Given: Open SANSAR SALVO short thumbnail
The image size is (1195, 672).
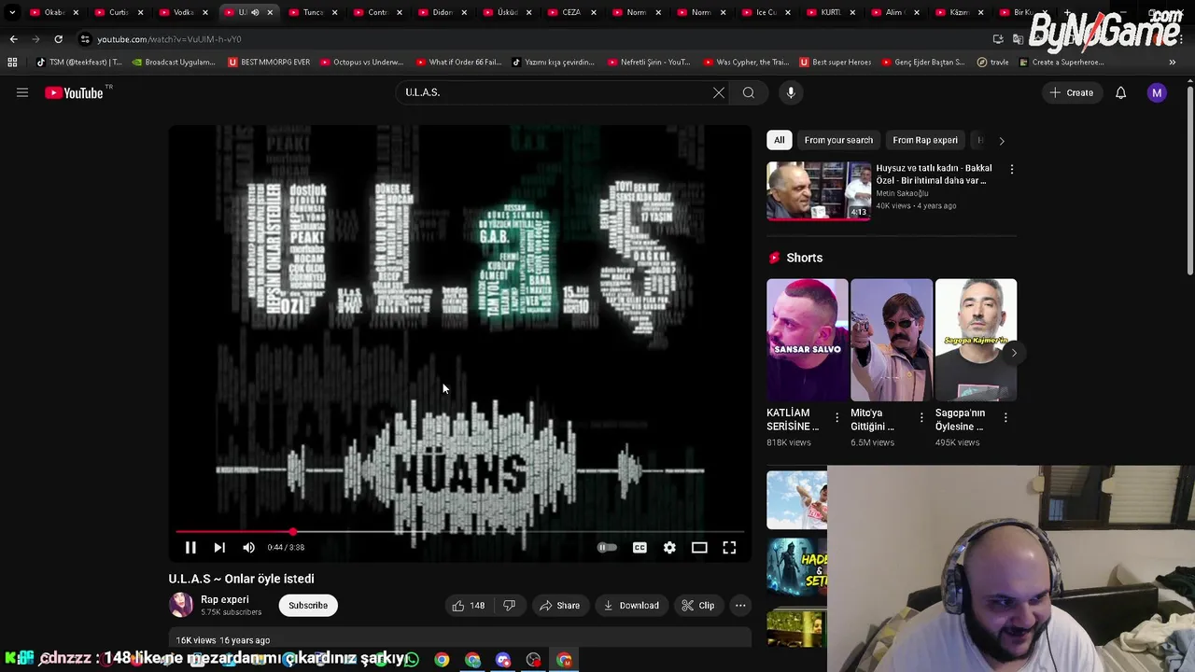Looking at the screenshot, I should pyautogui.click(x=808, y=340).
